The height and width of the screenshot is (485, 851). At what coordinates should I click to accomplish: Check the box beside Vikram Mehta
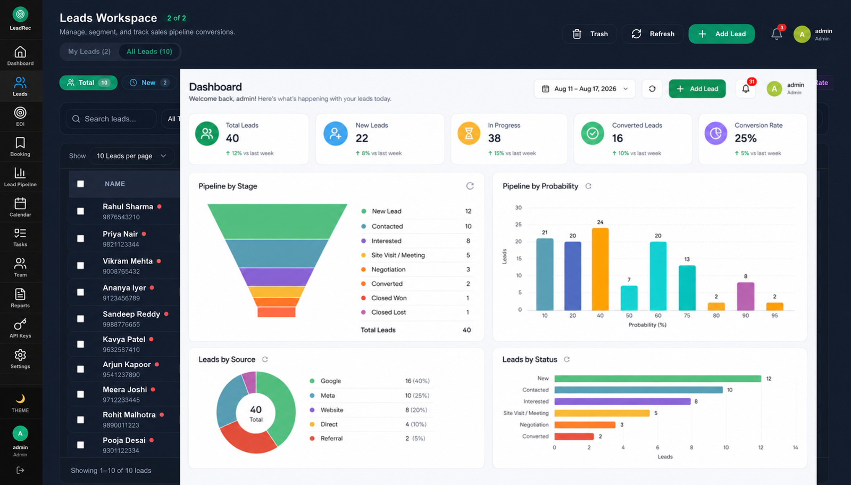80,266
